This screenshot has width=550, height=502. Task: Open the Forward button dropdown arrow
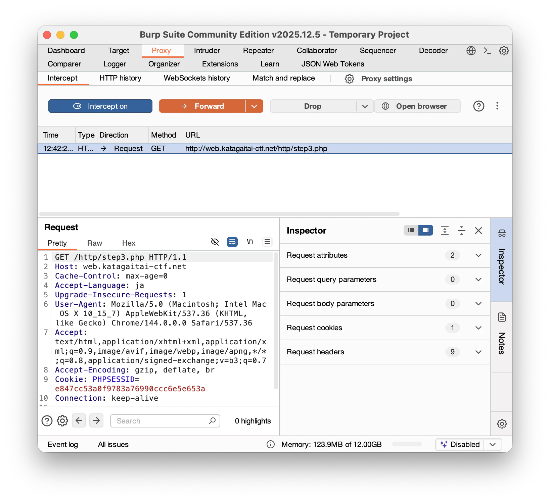(254, 106)
